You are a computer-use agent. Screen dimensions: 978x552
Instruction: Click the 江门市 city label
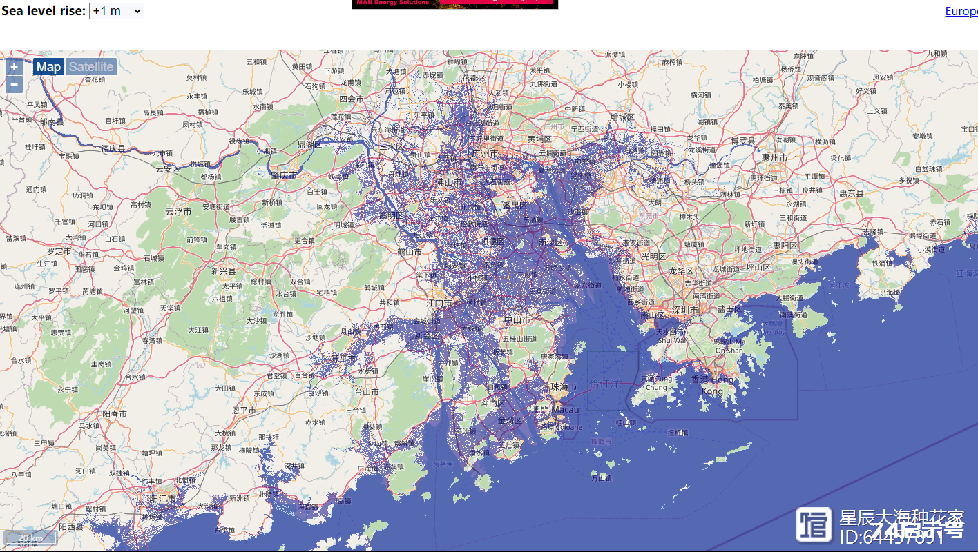(x=439, y=303)
